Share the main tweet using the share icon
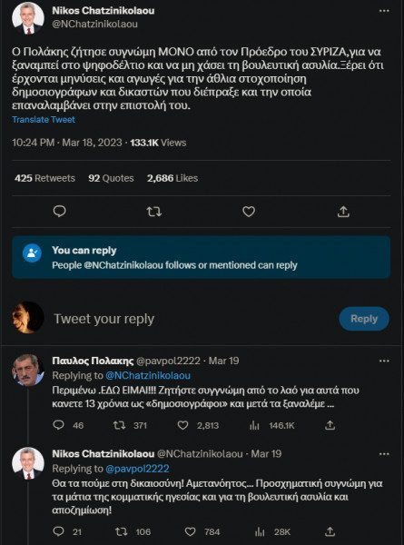Screen dimensions: 404x545 (x=343, y=212)
